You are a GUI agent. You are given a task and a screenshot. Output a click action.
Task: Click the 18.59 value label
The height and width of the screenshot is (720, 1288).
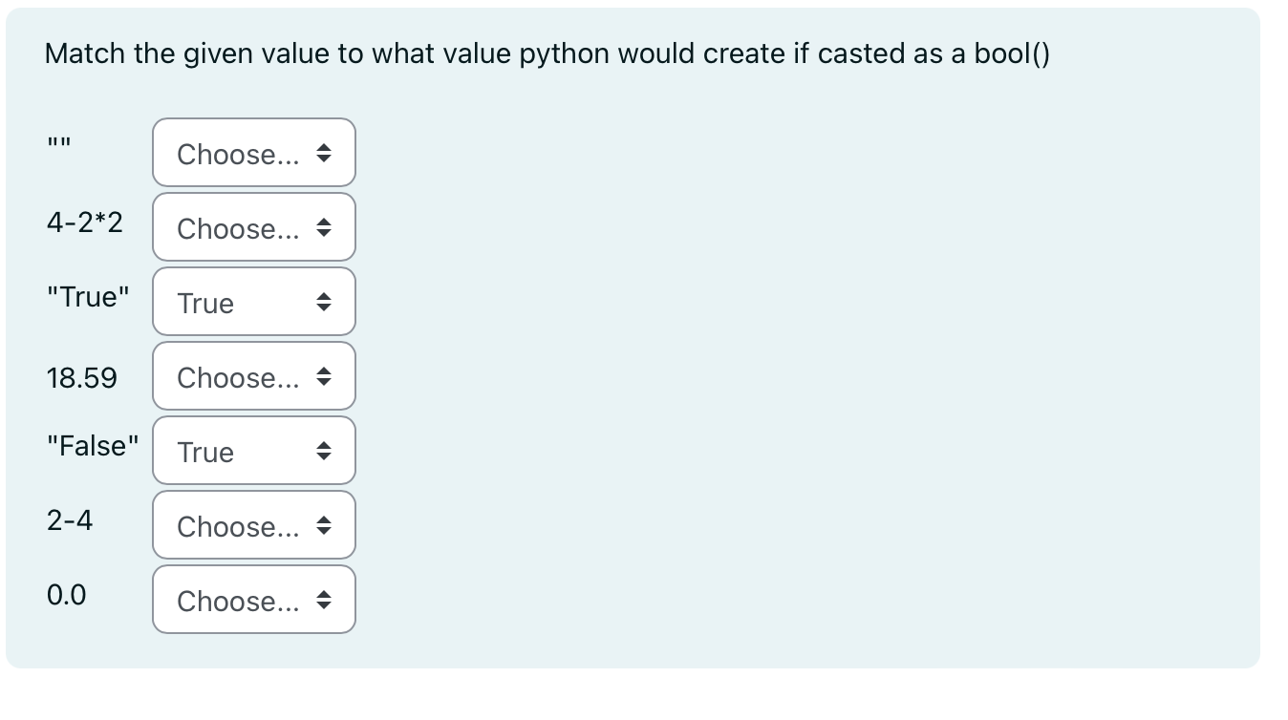82,377
